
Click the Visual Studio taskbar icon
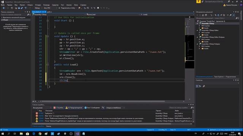77,134
